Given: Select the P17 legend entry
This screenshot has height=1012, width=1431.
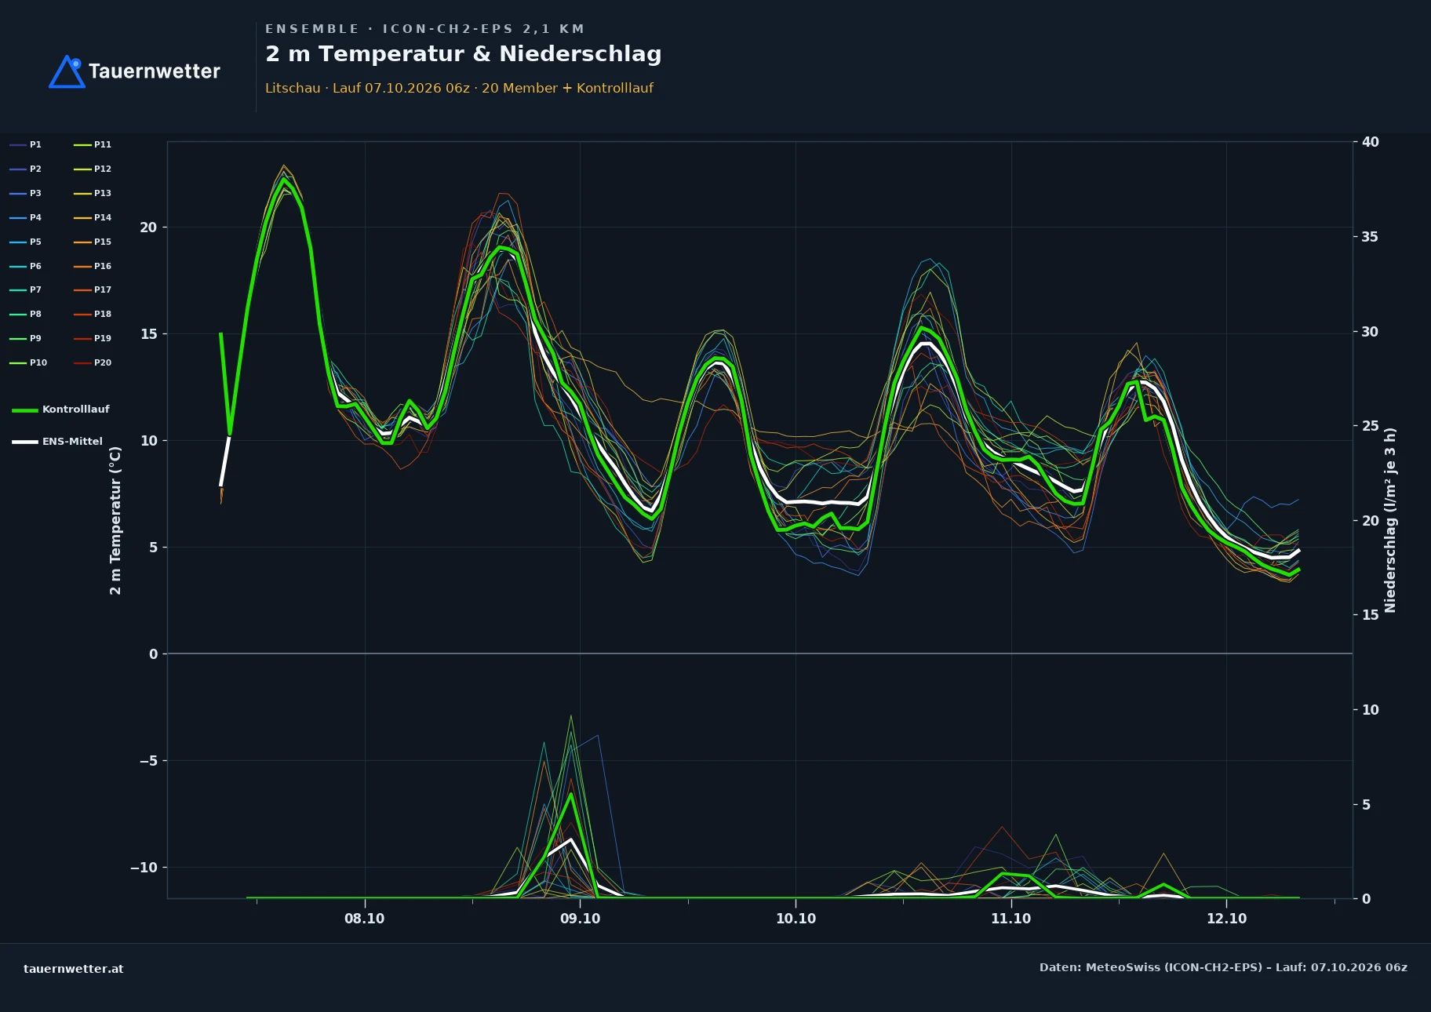Looking at the screenshot, I should [93, 289].
